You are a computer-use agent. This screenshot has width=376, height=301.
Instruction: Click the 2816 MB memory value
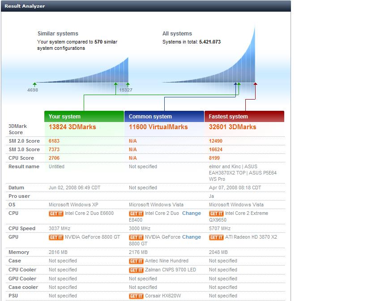pyautogui.click(x=58, y=252)
